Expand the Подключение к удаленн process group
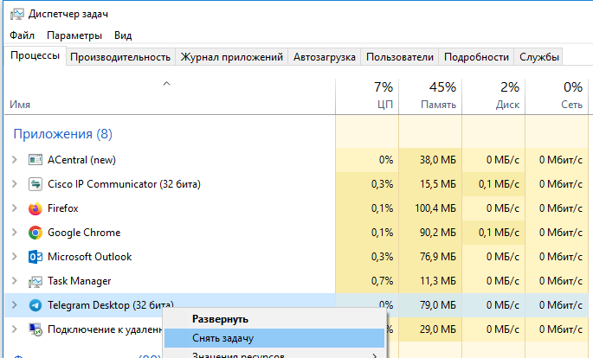The height and width of the screenshot is (358, 593). click(15, 329)
